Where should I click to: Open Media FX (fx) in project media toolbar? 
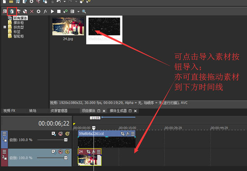point(45,11)
